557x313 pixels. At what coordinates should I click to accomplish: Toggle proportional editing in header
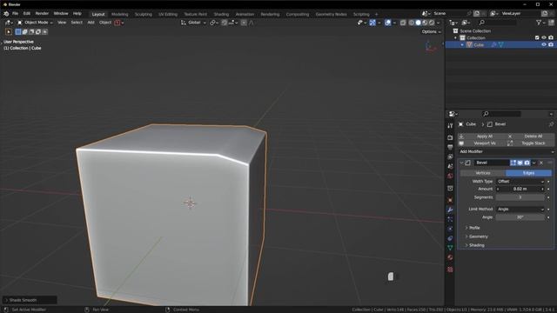coord(244,23)
